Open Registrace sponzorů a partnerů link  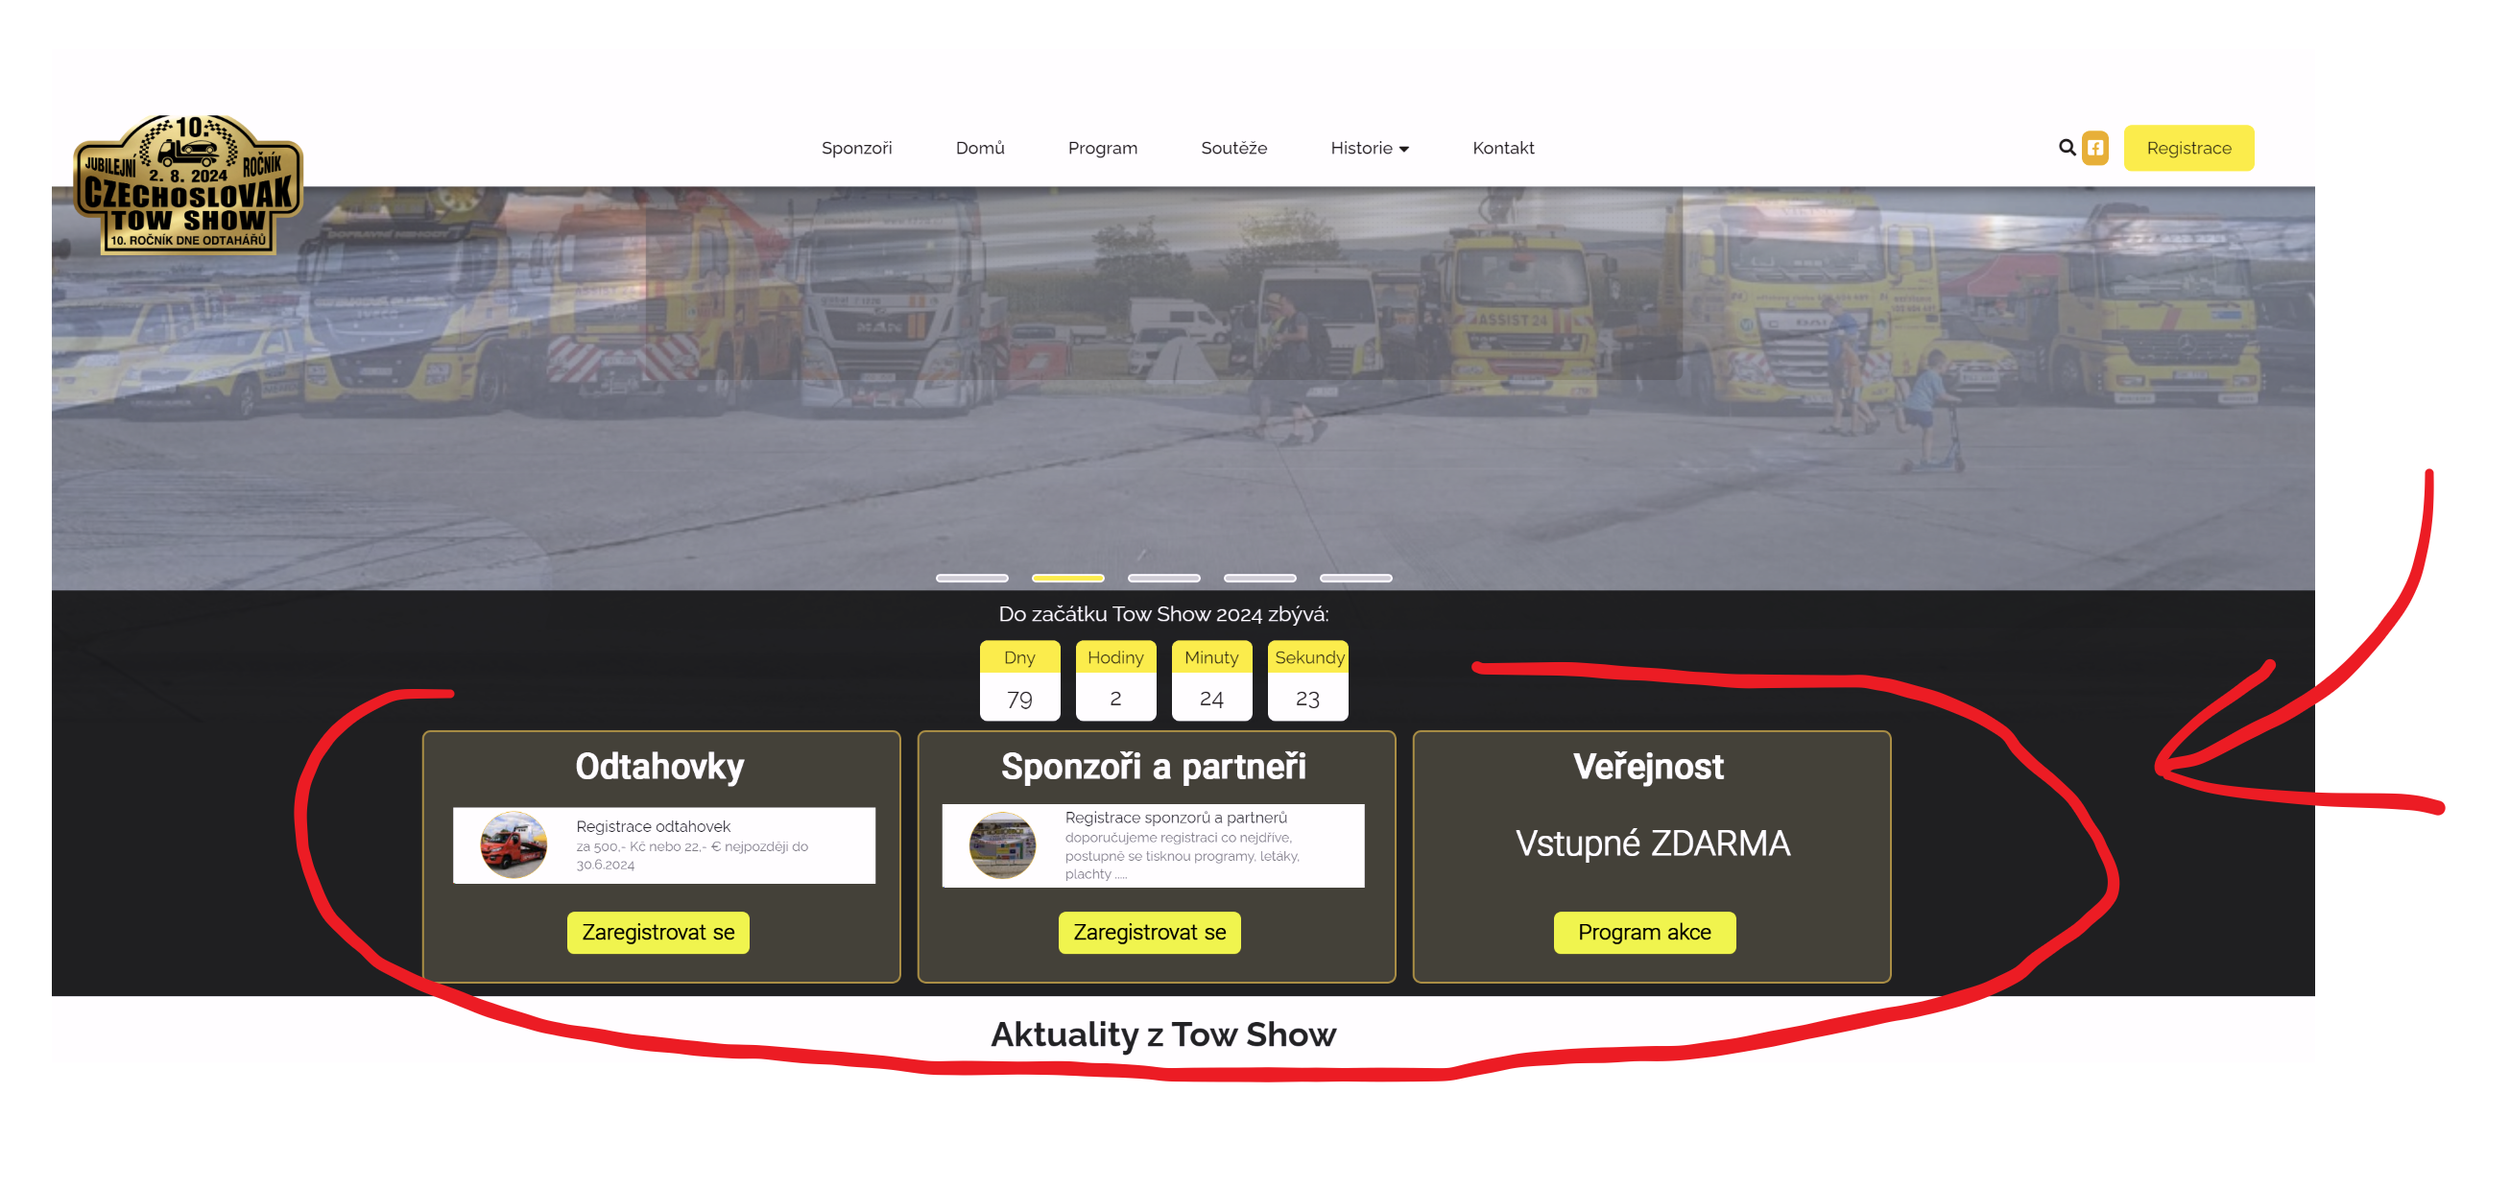click(1176, 817)
